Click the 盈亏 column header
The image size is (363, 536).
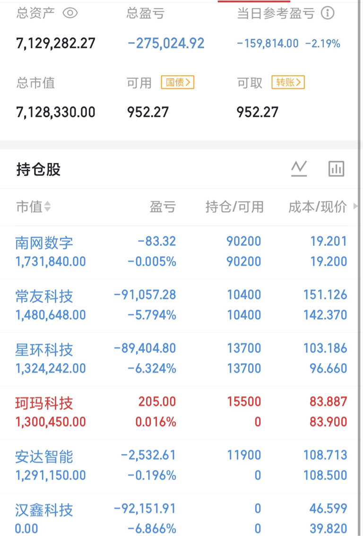[x=163, y=207]
